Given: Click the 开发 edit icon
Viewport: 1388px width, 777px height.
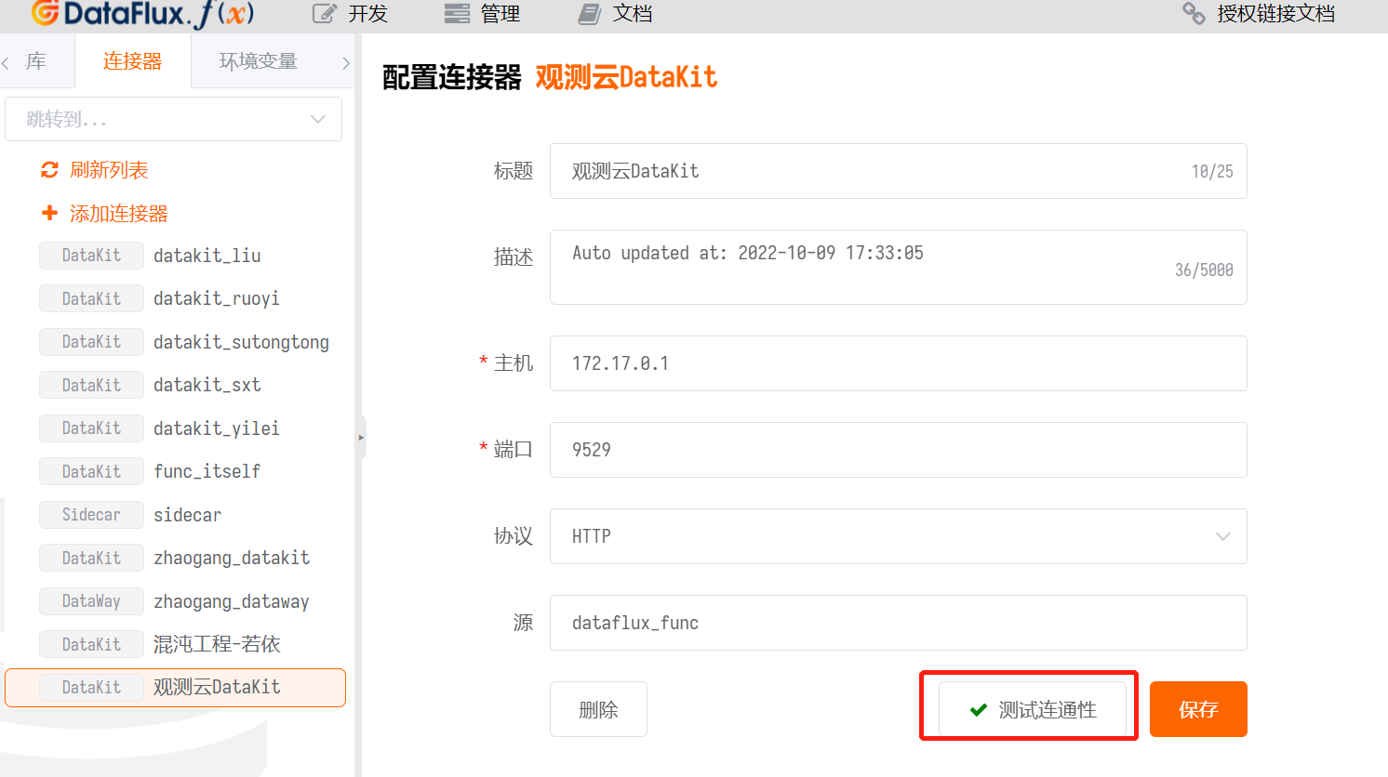Looking at the screenshot, I should [324, 13].
